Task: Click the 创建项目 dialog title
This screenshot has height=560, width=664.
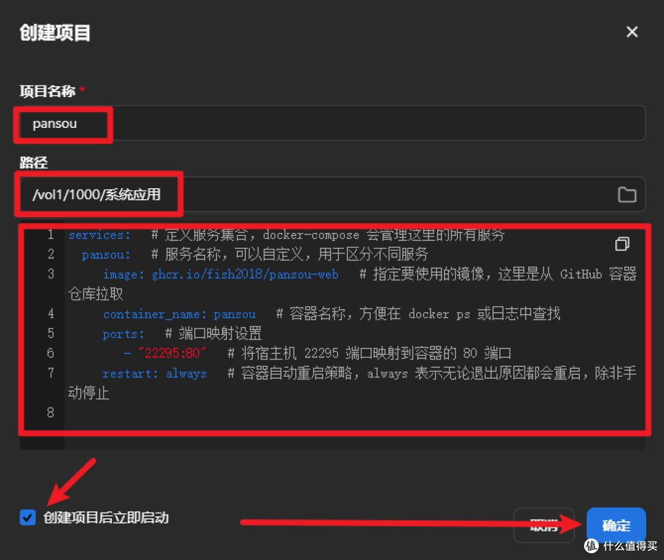Action: pyautogui.click(x=55, y=34)
